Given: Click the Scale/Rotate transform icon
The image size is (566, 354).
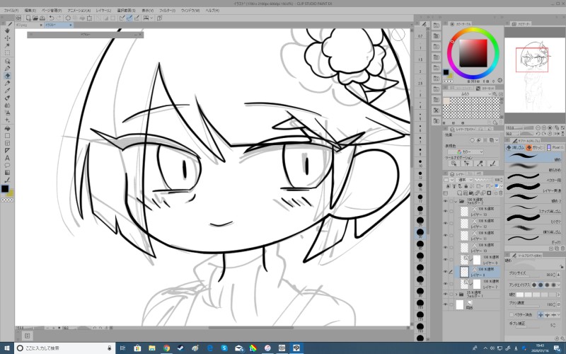Looking at the screenshot, I should (x=90, y=18).
